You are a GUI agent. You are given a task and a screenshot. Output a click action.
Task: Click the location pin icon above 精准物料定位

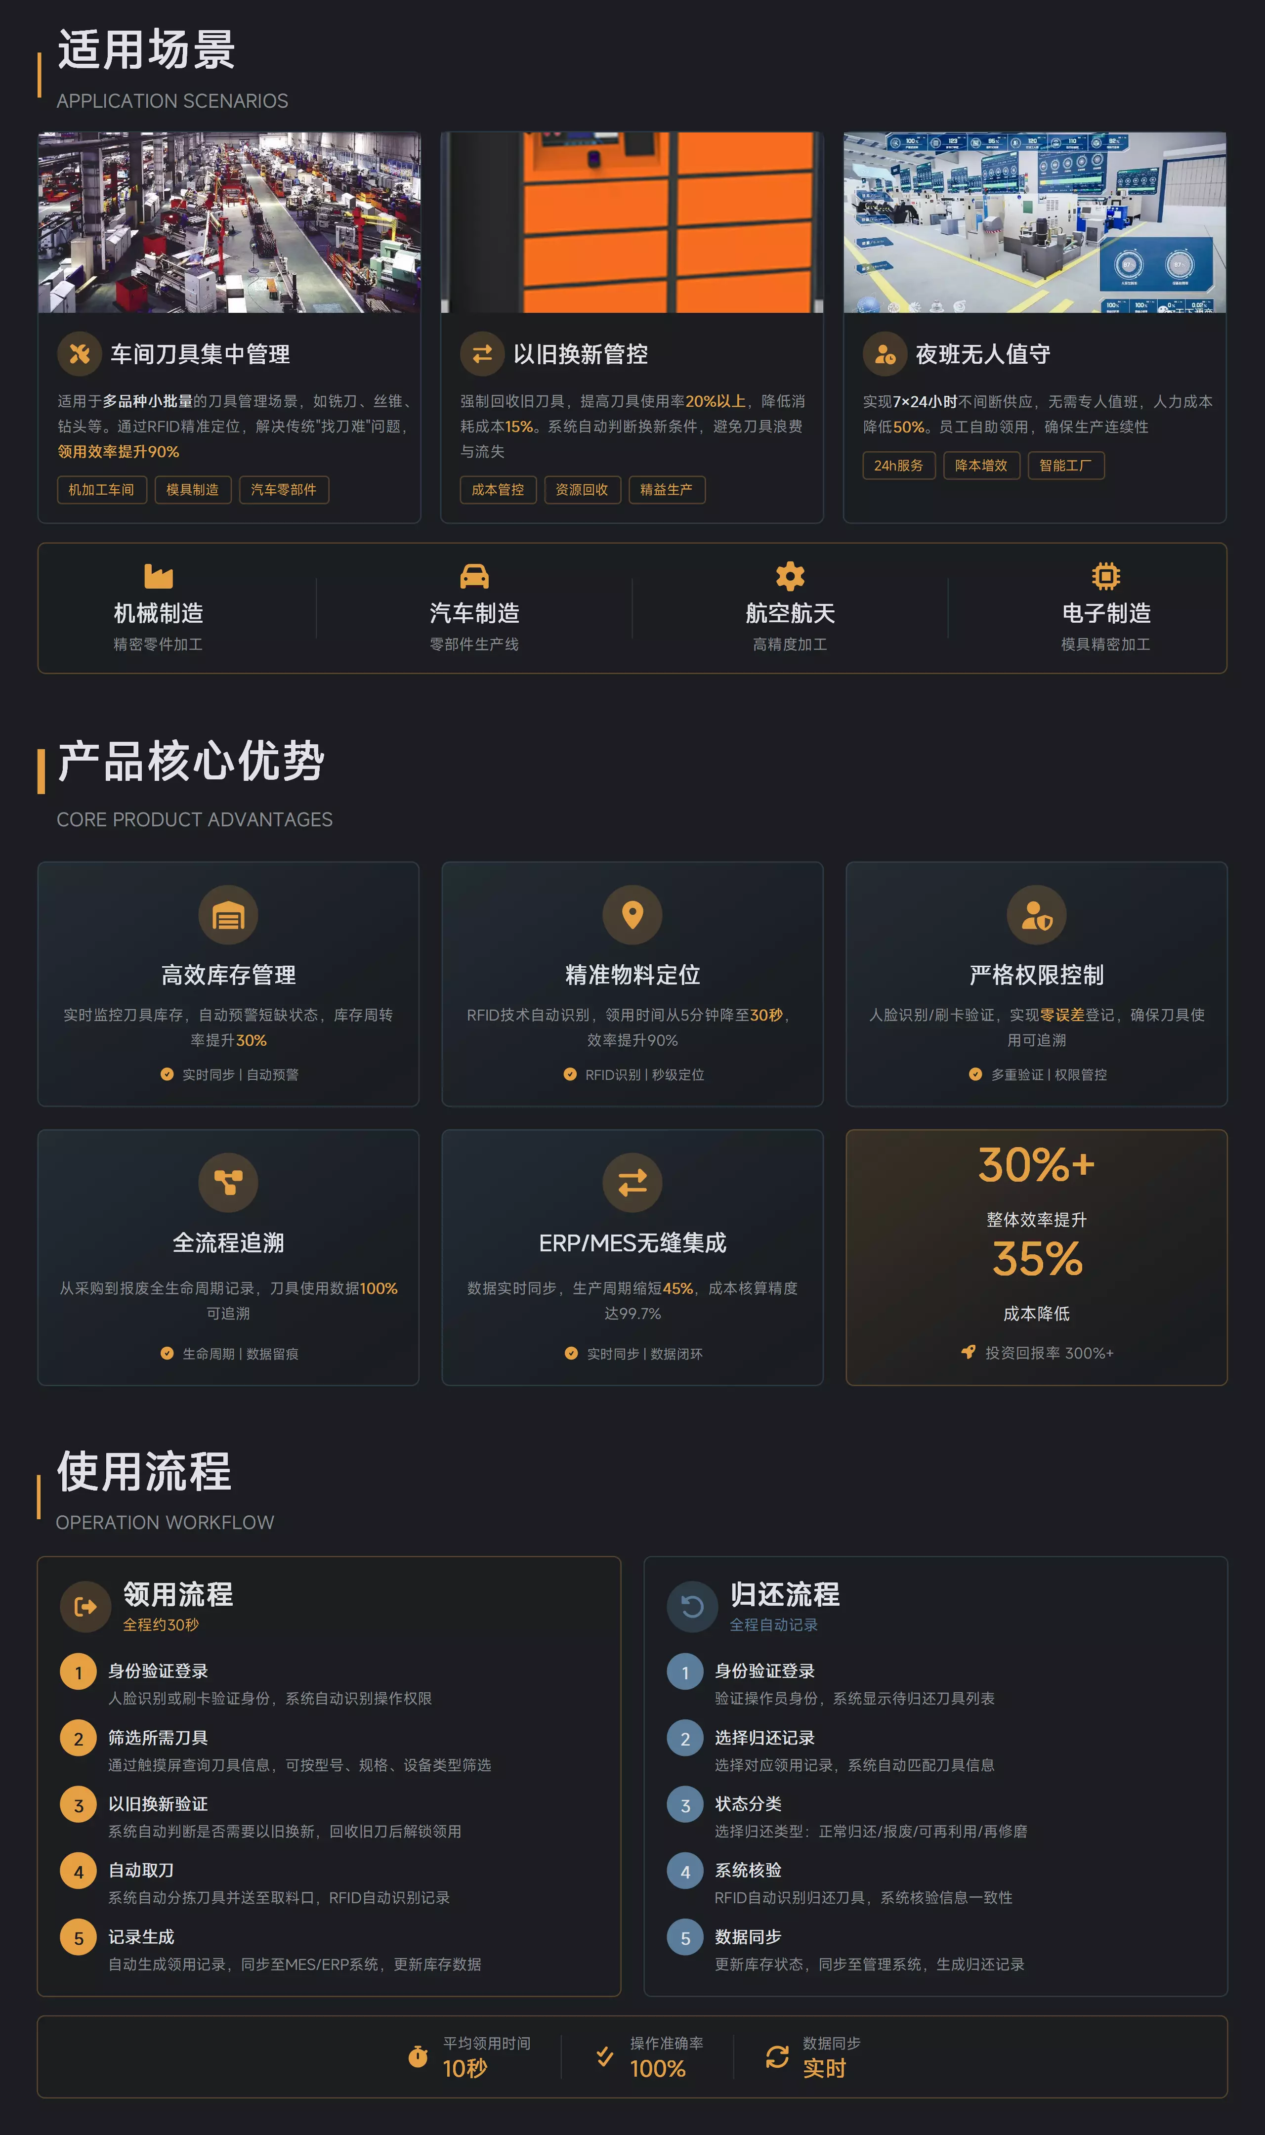tap(632, 915)
